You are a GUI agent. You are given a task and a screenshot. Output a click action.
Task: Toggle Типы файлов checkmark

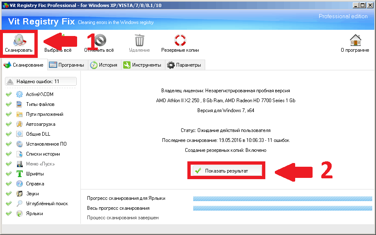click(x=9, y=104)
